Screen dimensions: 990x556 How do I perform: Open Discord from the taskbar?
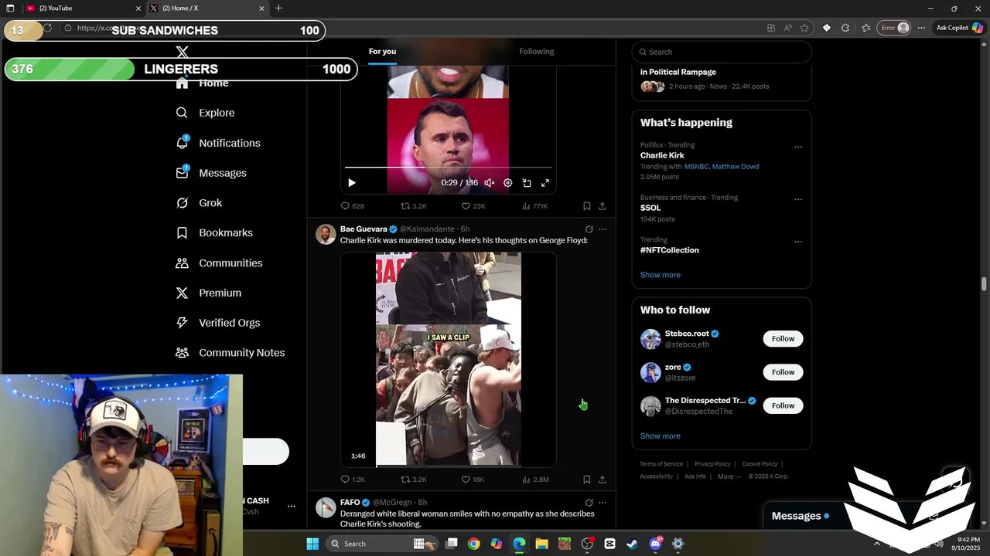(x=655, y=544)
